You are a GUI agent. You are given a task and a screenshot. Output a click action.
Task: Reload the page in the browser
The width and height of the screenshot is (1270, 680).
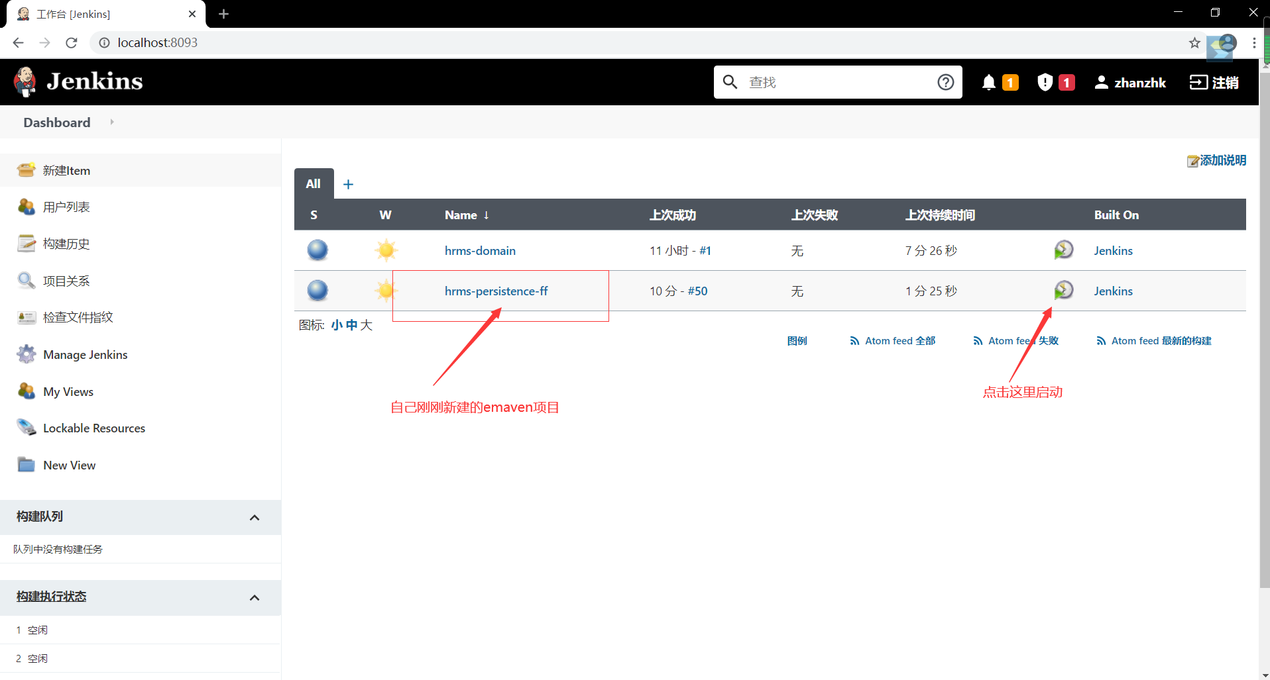click(x=72, y=43)
